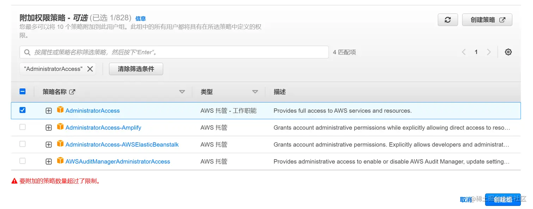Click the AWS 托管 cell in Amplify row

214,128
